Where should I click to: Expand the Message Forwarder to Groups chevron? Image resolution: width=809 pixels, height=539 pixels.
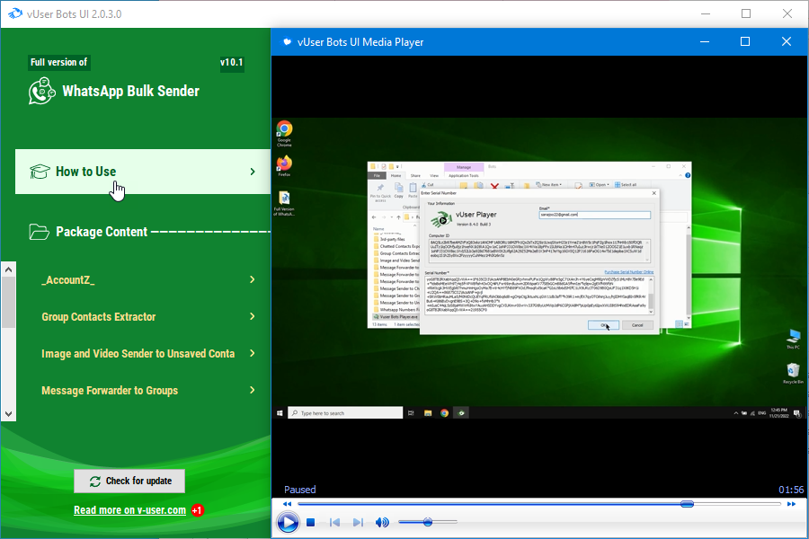pos(253,390)
